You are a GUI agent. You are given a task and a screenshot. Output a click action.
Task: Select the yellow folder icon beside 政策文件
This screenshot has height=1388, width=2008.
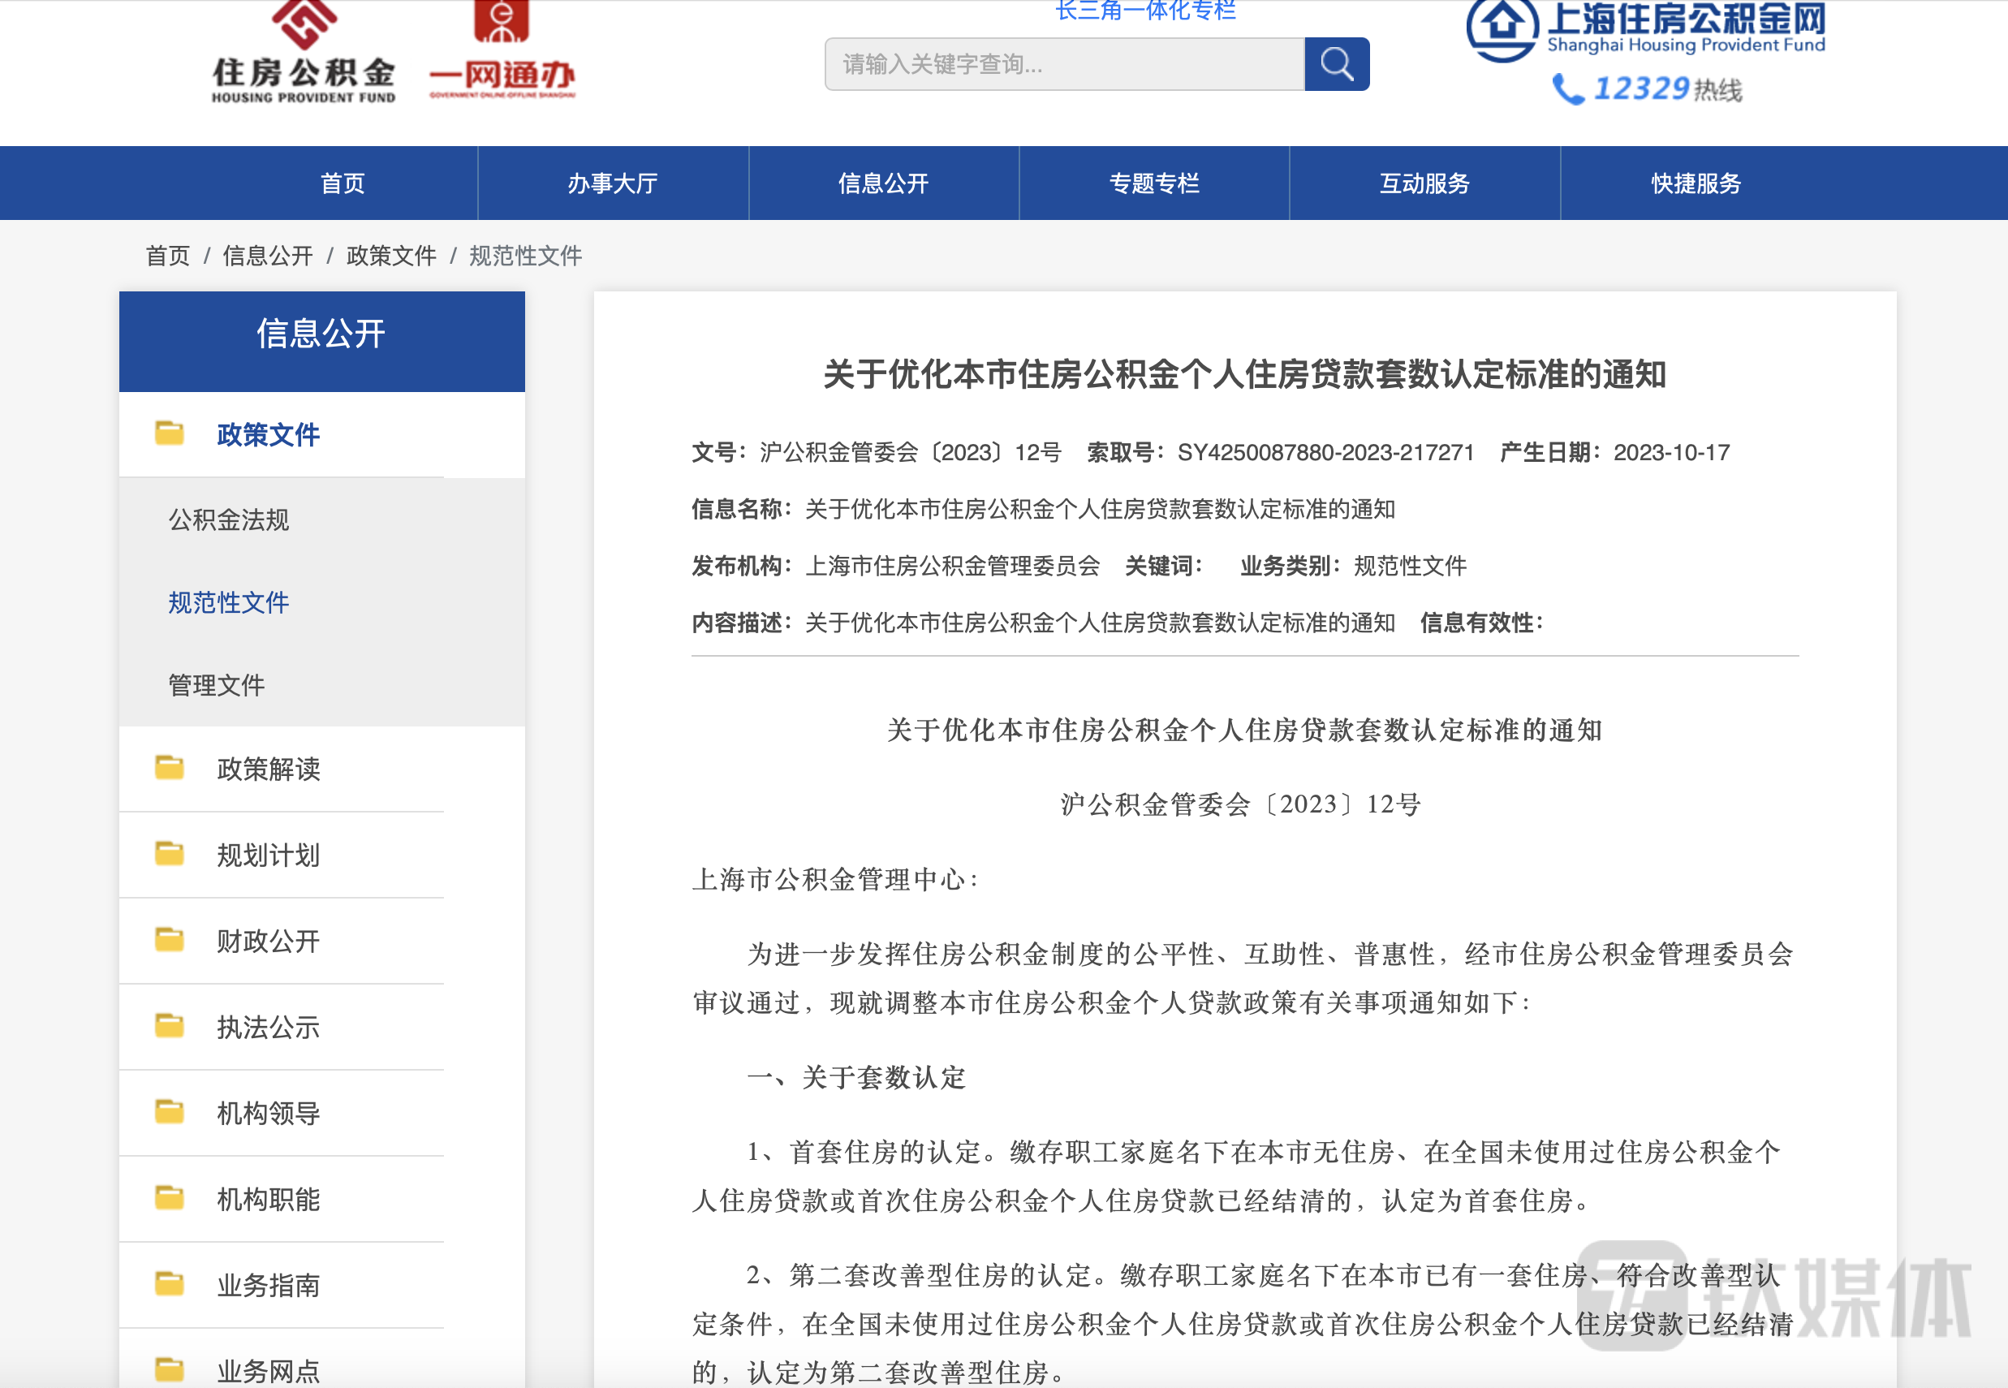coord(170,433)
